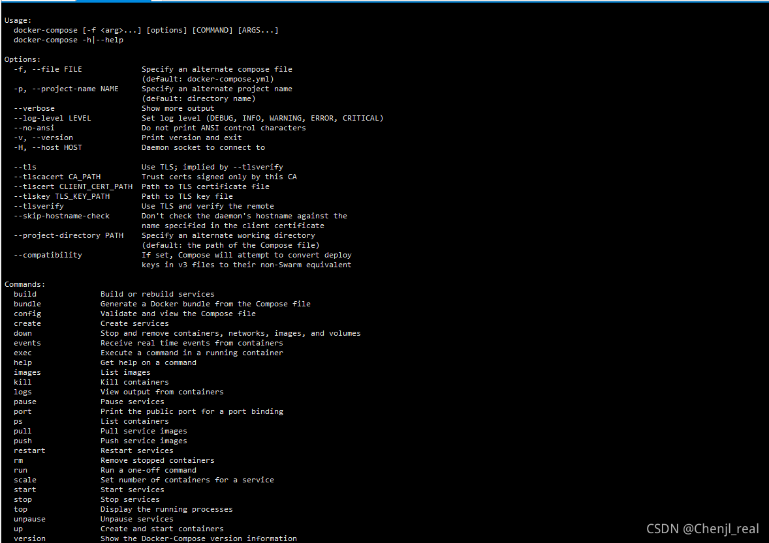
Task: Click 'Push service images' description
Action: (x=144, y=442)
